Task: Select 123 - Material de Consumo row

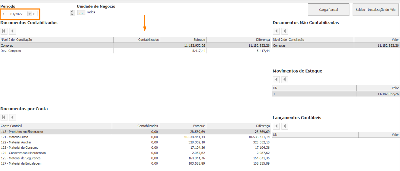Action: (x=135, y=147)
